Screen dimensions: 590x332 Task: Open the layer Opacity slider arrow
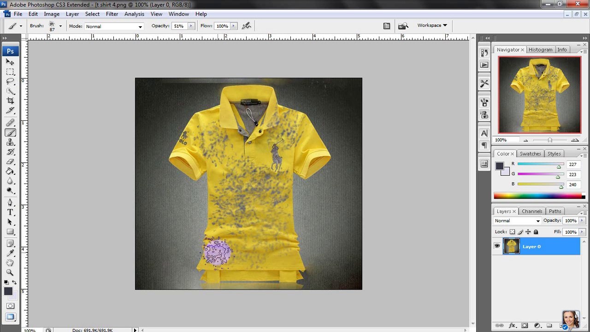(582, 221)
